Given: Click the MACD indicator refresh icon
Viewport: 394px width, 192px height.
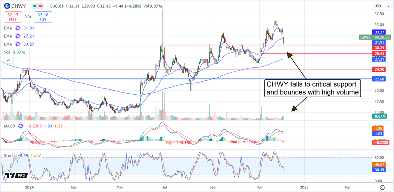Looking at the screenshot, I should pyautogui.click(x=20, y=125).
